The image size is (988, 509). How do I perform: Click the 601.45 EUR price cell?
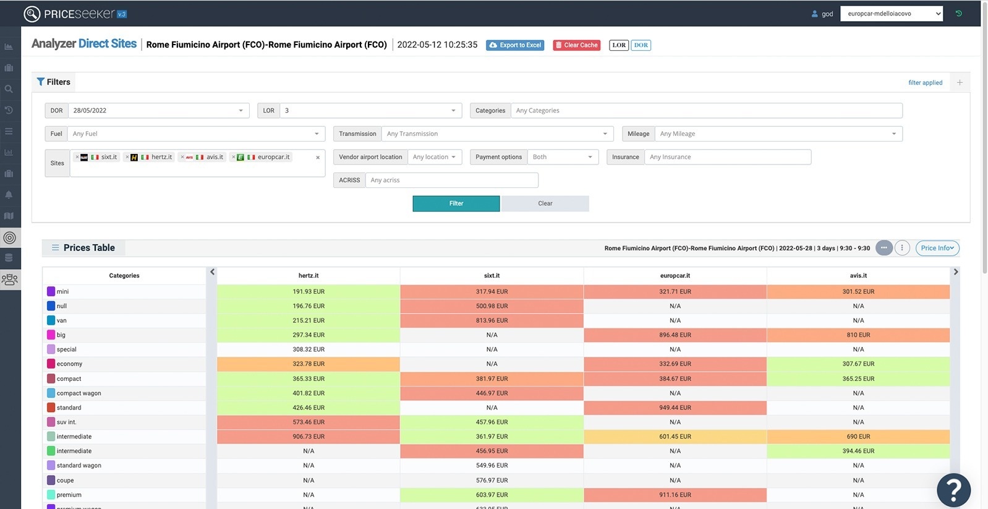click(675, 437)
